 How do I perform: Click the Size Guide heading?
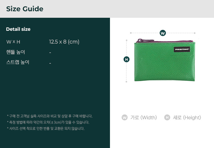25,9
